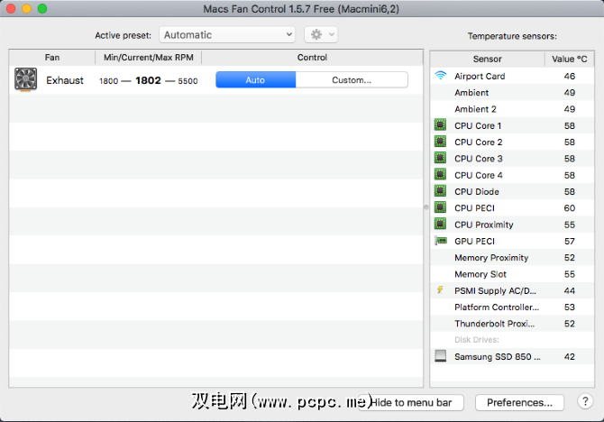Viewport: 604px width, 422px height.
Task: Click the GPU PECI value 57
Action: point(570,242)
